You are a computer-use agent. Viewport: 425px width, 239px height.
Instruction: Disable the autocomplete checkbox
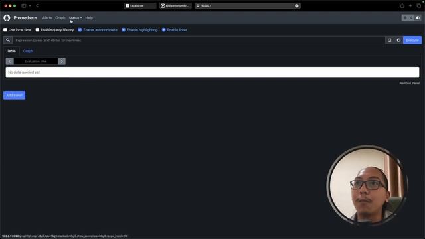(x=80, y=29)
